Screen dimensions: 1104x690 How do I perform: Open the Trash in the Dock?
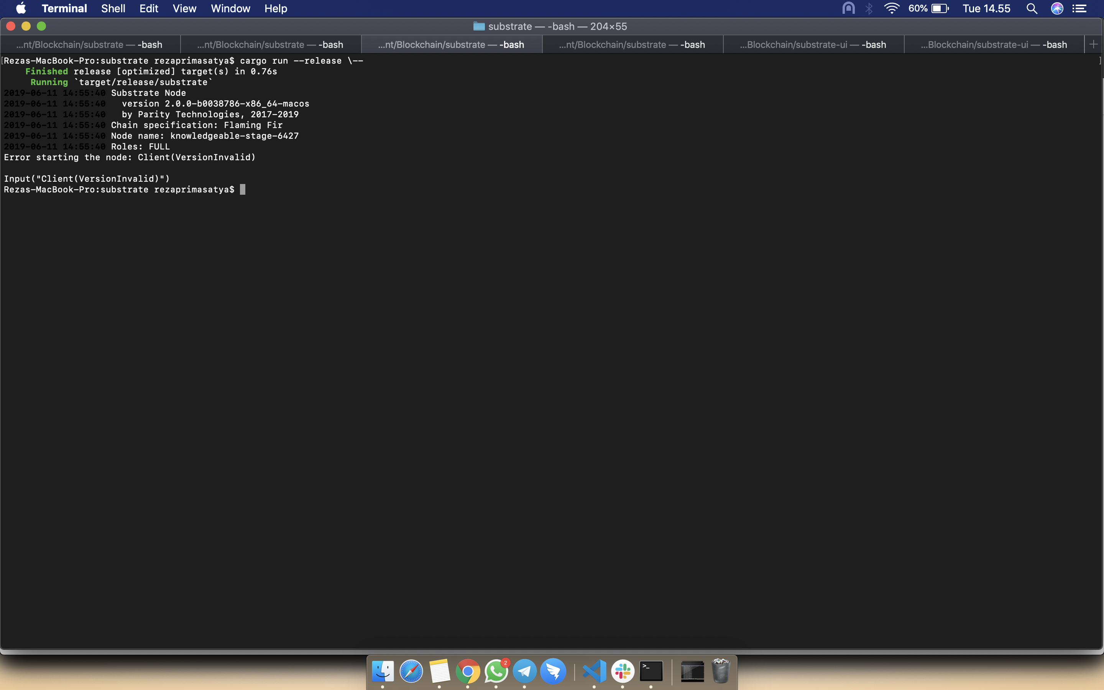click(721, 671)
